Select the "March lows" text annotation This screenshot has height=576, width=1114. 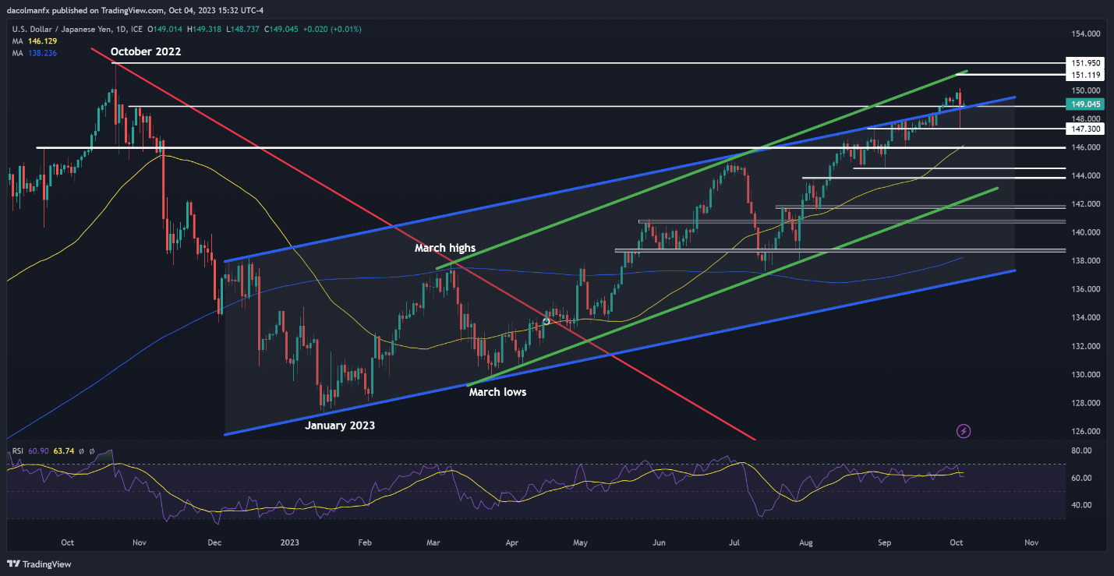497,392
